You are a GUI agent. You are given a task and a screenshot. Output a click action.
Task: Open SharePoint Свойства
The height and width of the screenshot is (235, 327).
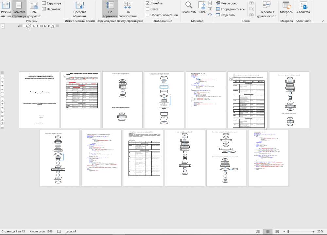pos(303,8)
